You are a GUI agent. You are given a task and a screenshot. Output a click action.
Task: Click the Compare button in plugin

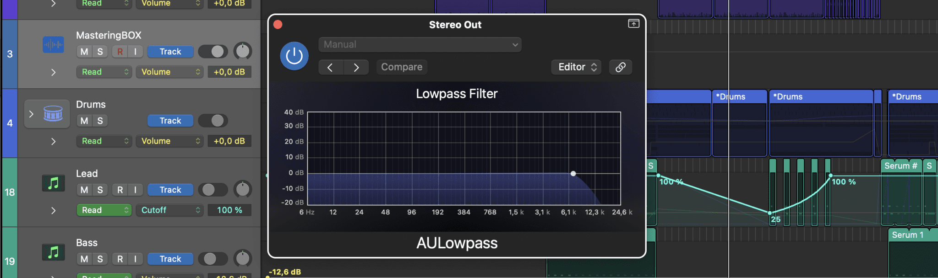[x=402, y=67]
